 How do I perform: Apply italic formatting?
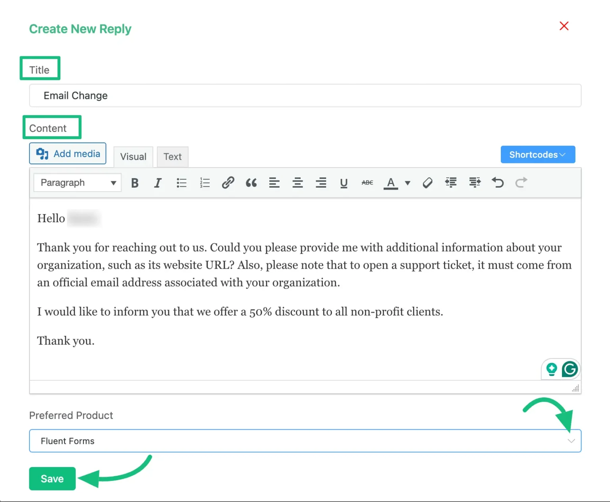point(158,183)
